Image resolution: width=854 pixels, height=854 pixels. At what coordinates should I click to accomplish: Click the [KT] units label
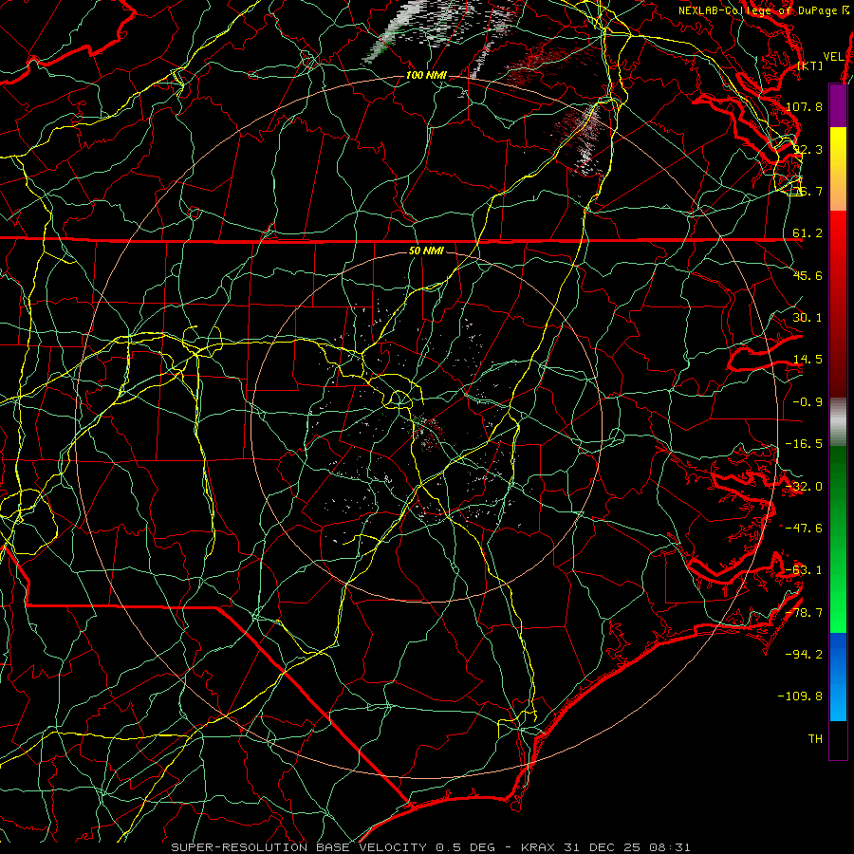(810, 65)
